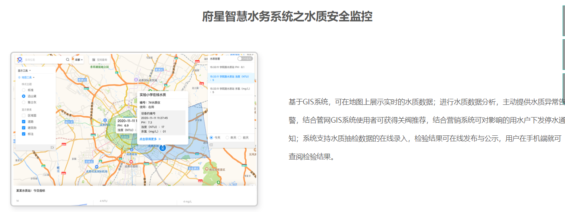The width and height of the screenshot is (565, 212).
Task: Select the 雅士灰 style radio button
Action: [24, 102]
